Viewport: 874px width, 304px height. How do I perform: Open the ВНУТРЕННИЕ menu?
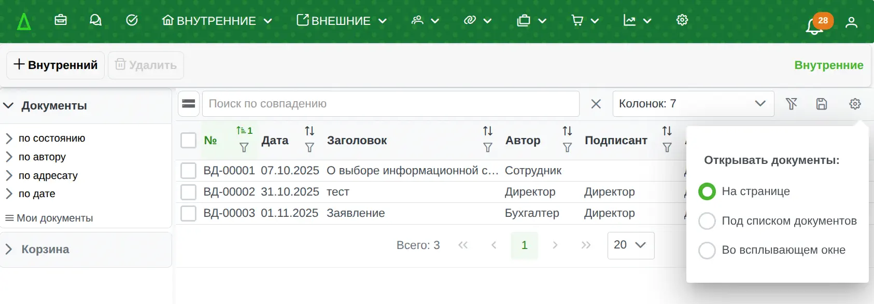click(x=217, y=21)
